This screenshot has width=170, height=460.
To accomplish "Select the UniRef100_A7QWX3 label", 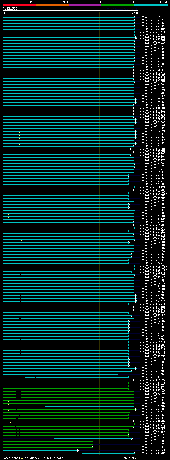I will pos(152,166).
